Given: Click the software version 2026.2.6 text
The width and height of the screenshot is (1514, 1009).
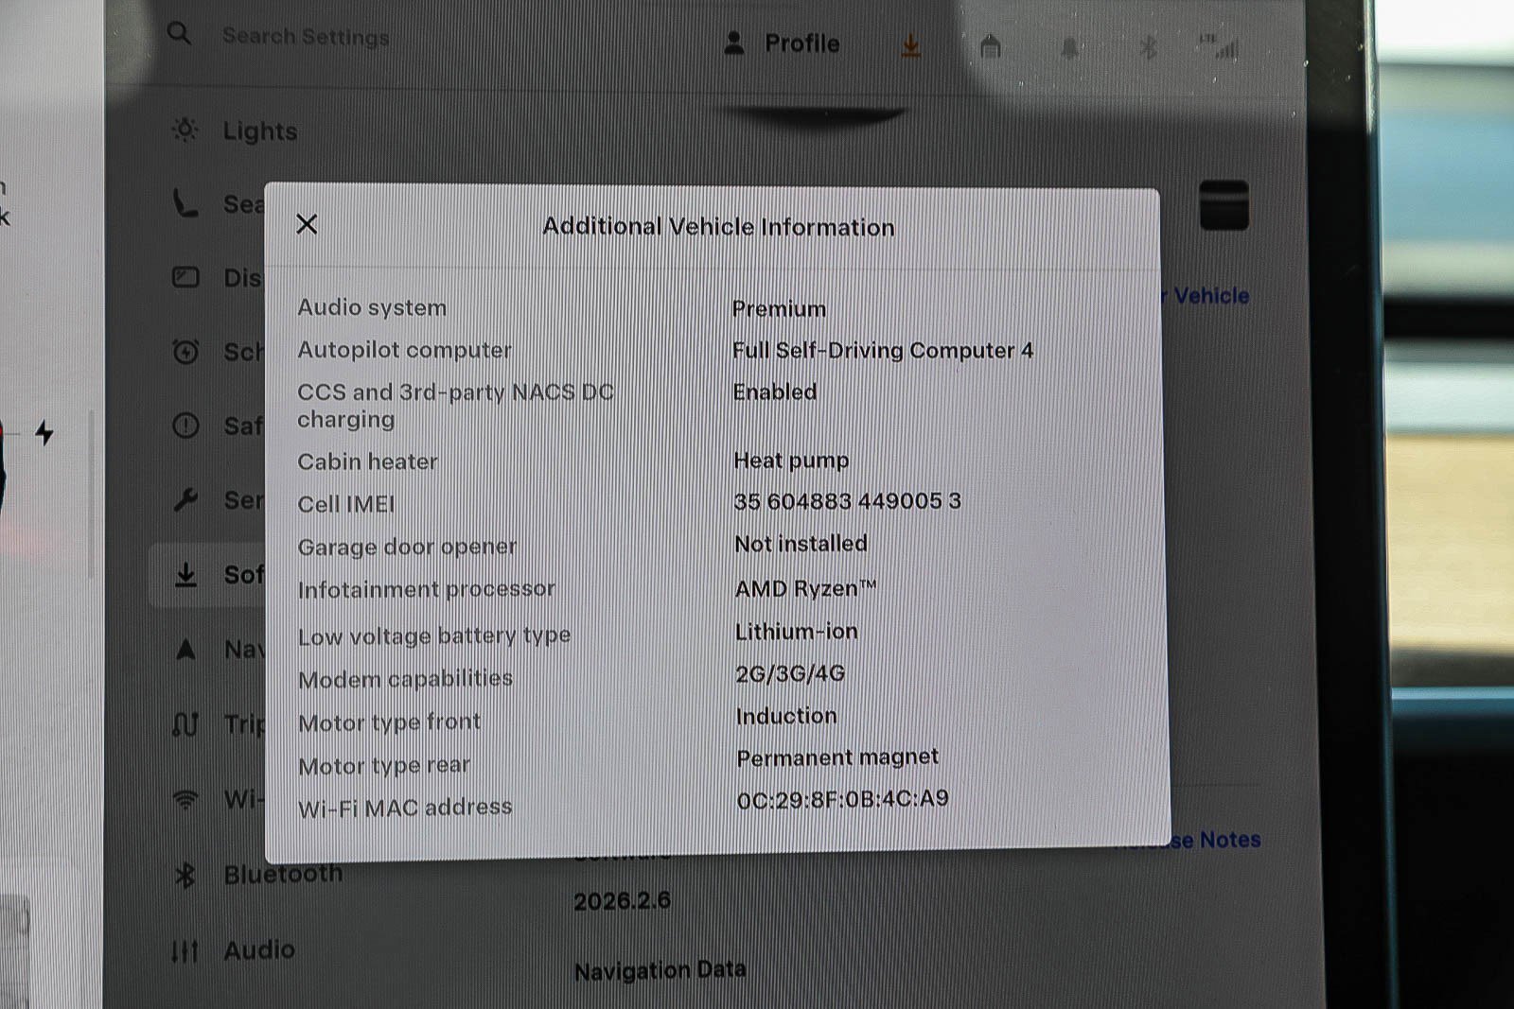Looking at the screenshot, I should click(622, 901).
